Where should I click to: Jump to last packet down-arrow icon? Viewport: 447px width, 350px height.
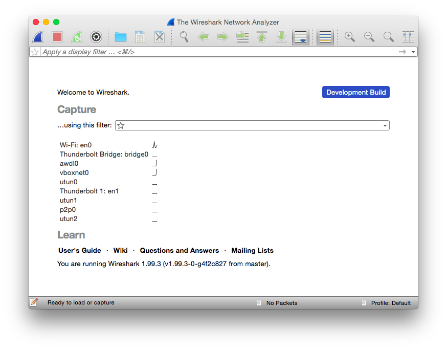coord(281,37)
